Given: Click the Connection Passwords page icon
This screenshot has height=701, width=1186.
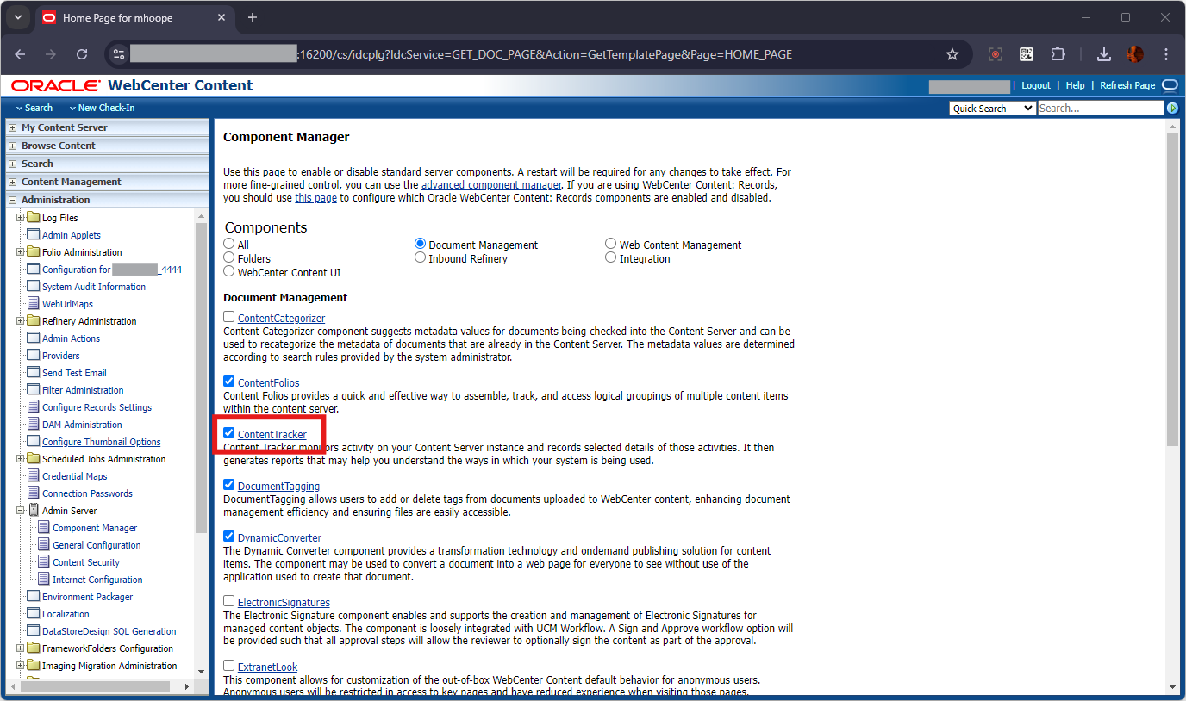Looking at the screenshot, I should tap(34, 493).
